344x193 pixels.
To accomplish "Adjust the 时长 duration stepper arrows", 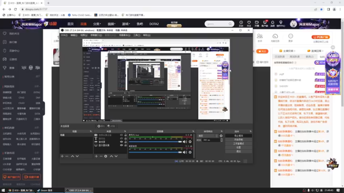I will point(221,140).
